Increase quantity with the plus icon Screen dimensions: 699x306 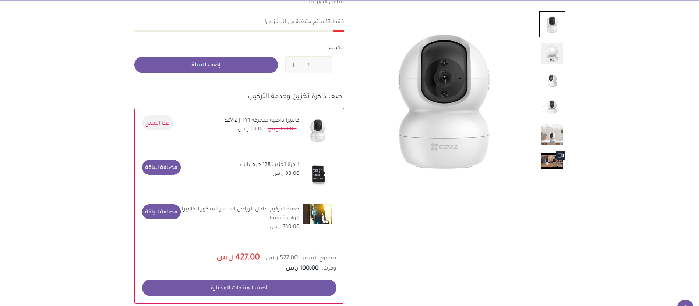pos(293,65)
